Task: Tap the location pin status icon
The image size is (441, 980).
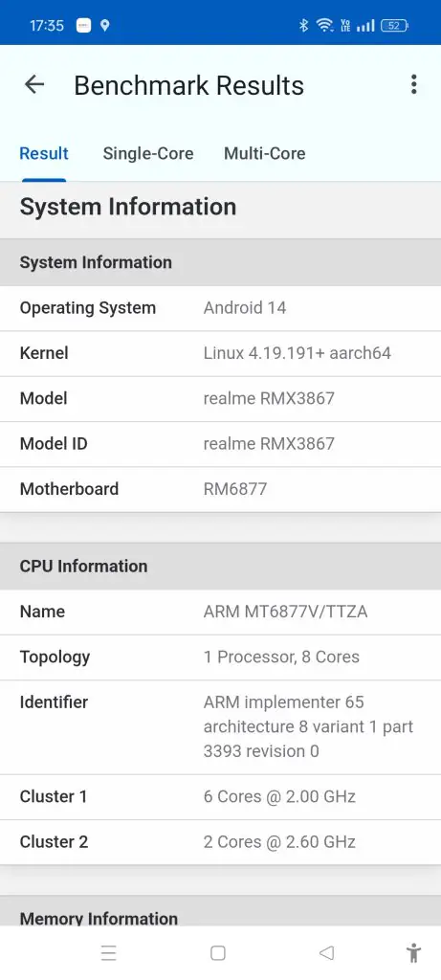Action: coord(105,26)
